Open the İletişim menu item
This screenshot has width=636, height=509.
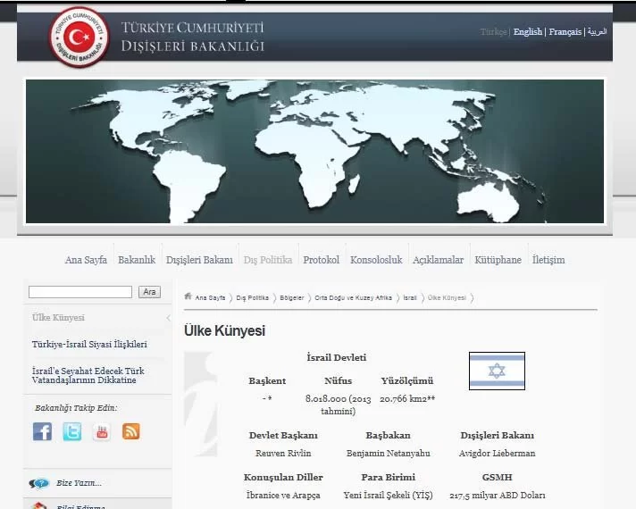(x=548, y=260)
